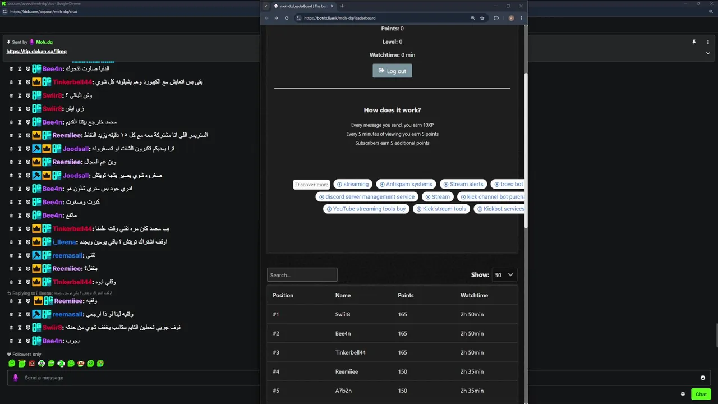Screen dimensions: 718x404
Task: Click the Discover more button
Action: [x=311, y=185]
